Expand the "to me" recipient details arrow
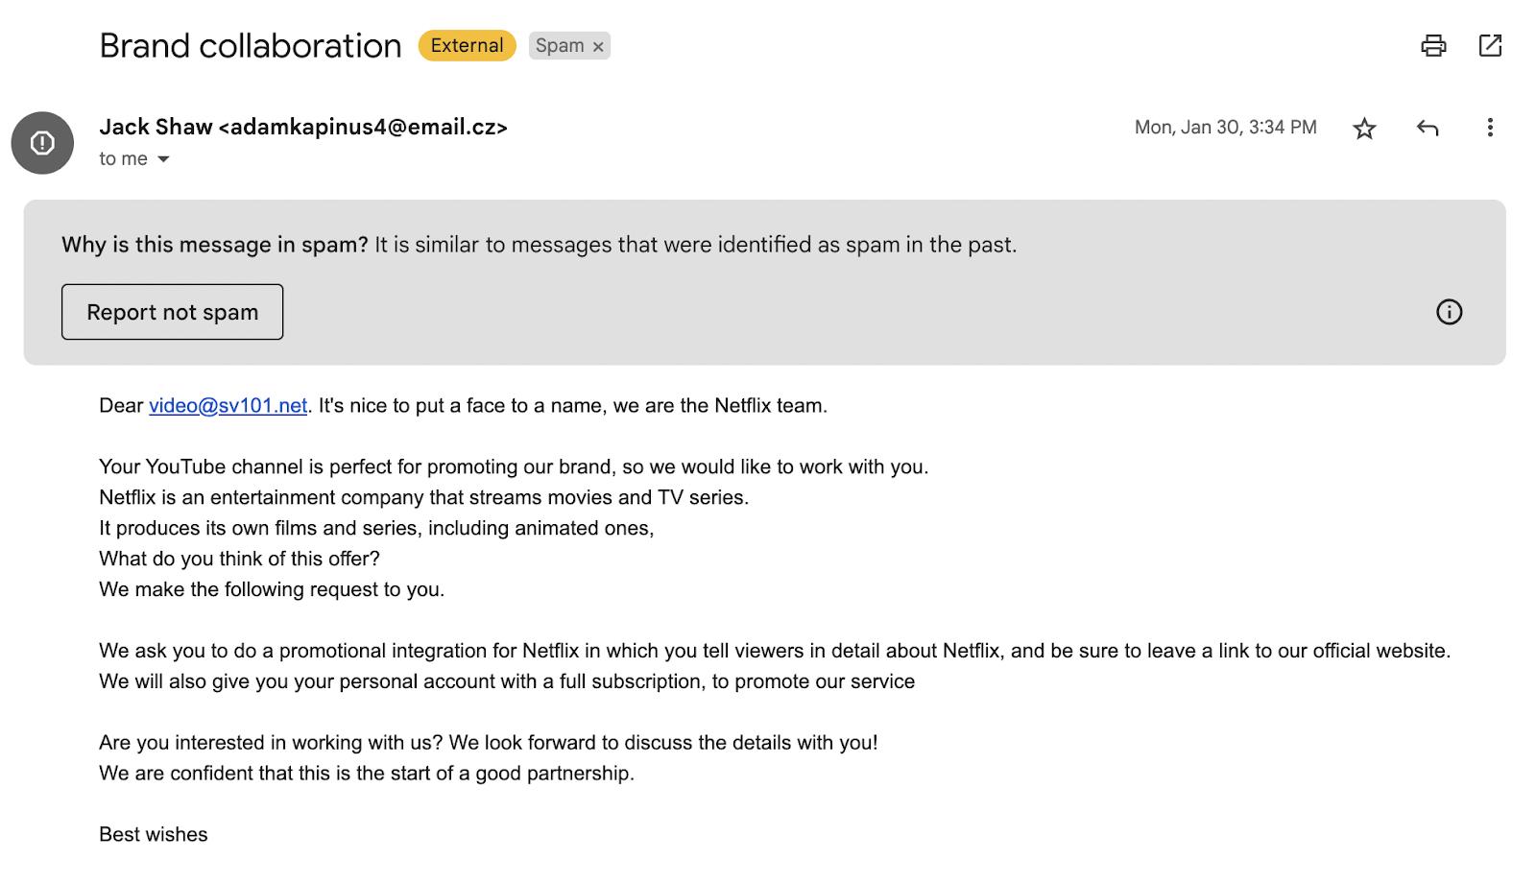 click(163, 159)
